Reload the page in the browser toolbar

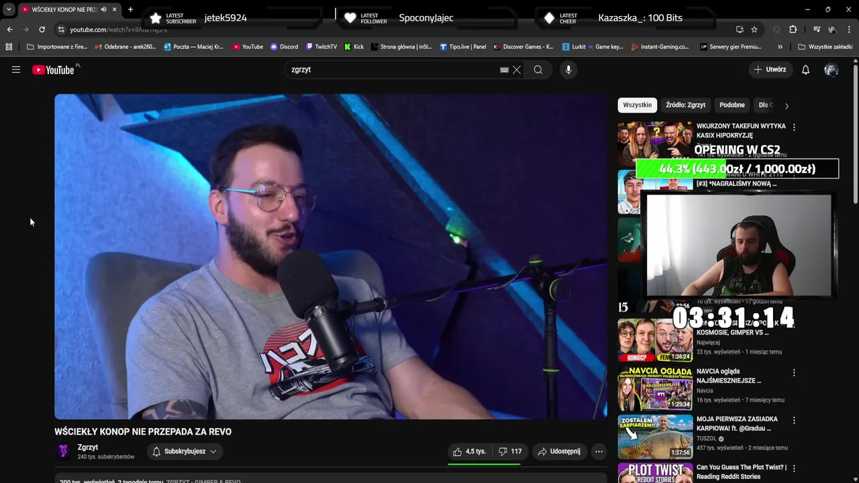click(42, 30)
